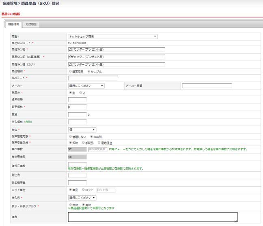This screenshot has height=226, width=263.
Task: Focus the メーカー品番 text field
Action: coord(207,85)
